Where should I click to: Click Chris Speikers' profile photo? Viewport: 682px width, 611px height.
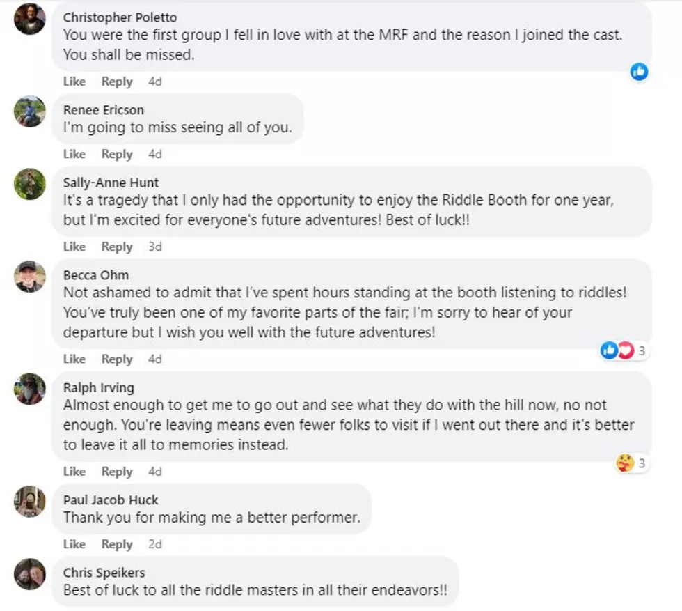point(29,574)
